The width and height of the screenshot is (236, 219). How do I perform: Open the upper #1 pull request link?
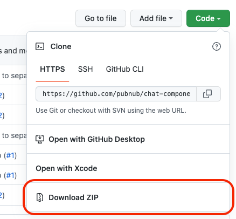point(10,155)
